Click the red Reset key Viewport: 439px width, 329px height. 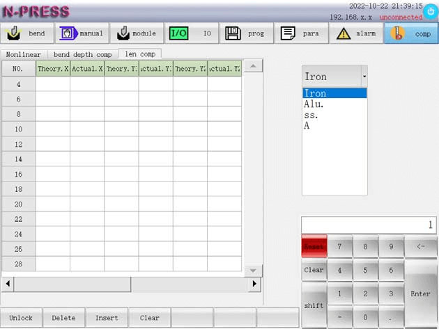pyautogui.click(x=314, y=246)
